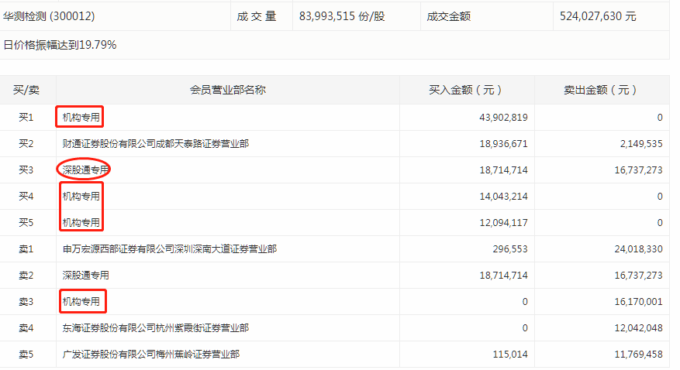Screen dimensions: 680x370
Task: Click stock name 华测检测 (300012)
Action: (49, 16)
